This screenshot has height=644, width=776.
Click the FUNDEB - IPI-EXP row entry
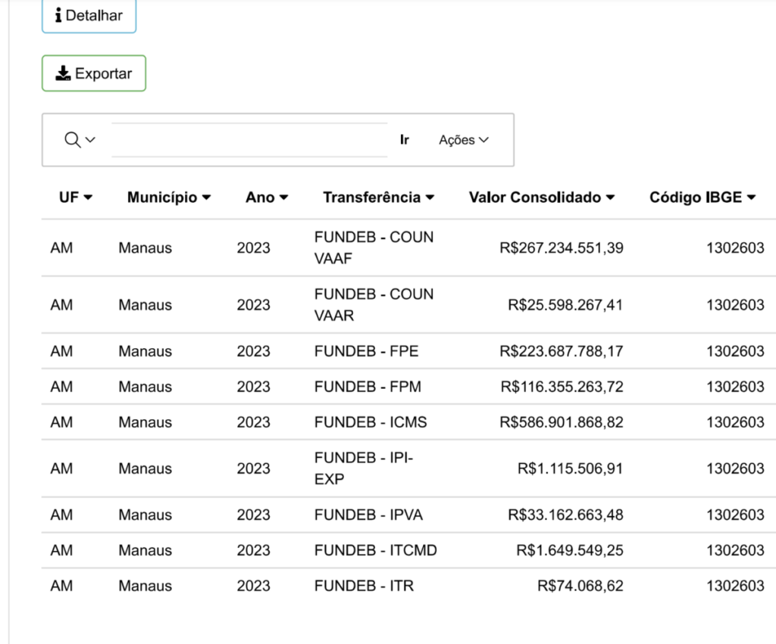coord(364,468)
